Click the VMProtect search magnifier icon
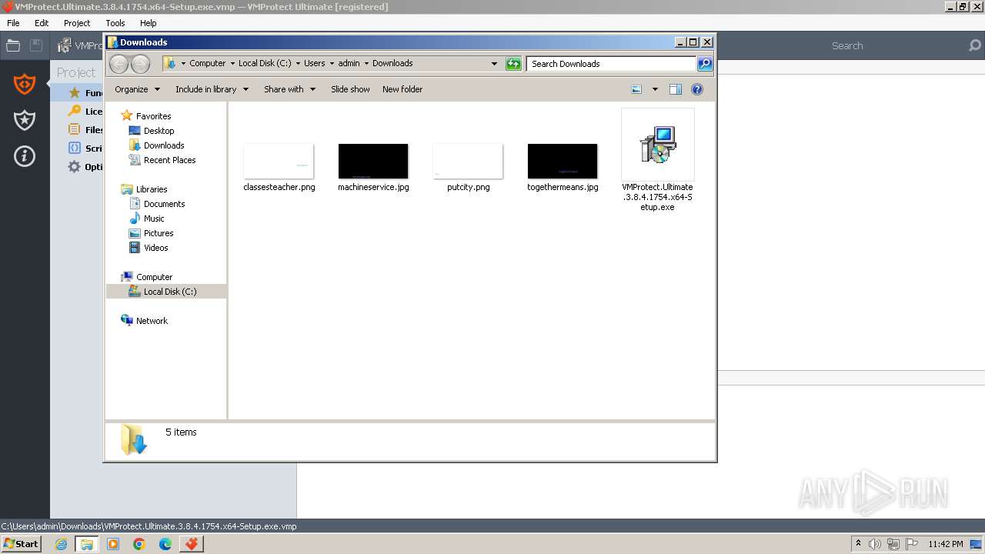This screenshot has height=554, width=985. pos(975,45)
